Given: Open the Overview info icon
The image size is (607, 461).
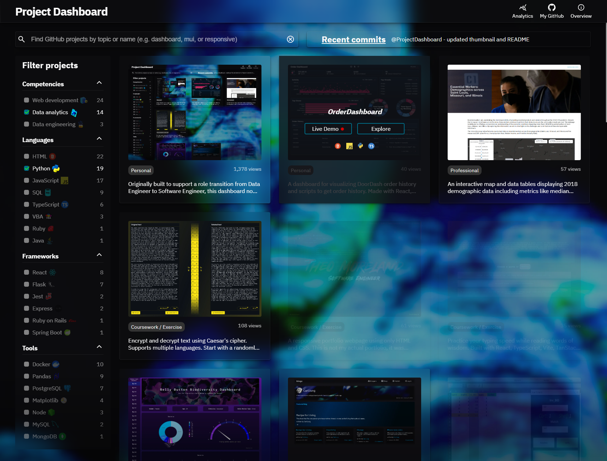Looking at the screenshot, I should tap(581, 8).
